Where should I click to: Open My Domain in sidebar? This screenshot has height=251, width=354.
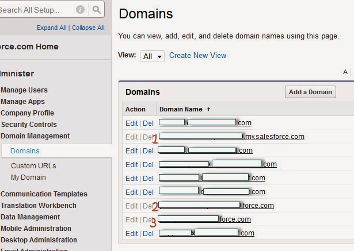(x=28, y=177)
